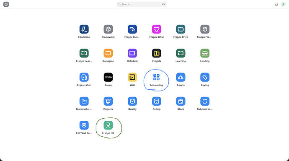Screen dimensions: 289x161
Task: Open the Quality module
Action: [132, 101]
